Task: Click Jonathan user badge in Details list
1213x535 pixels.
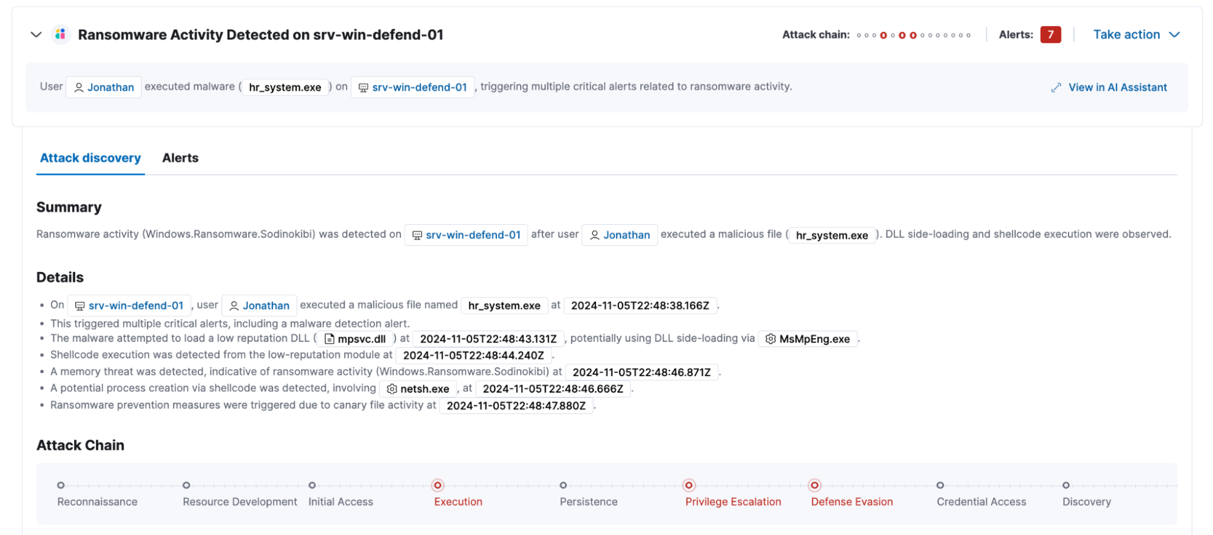Action: [x=259, y=305]
